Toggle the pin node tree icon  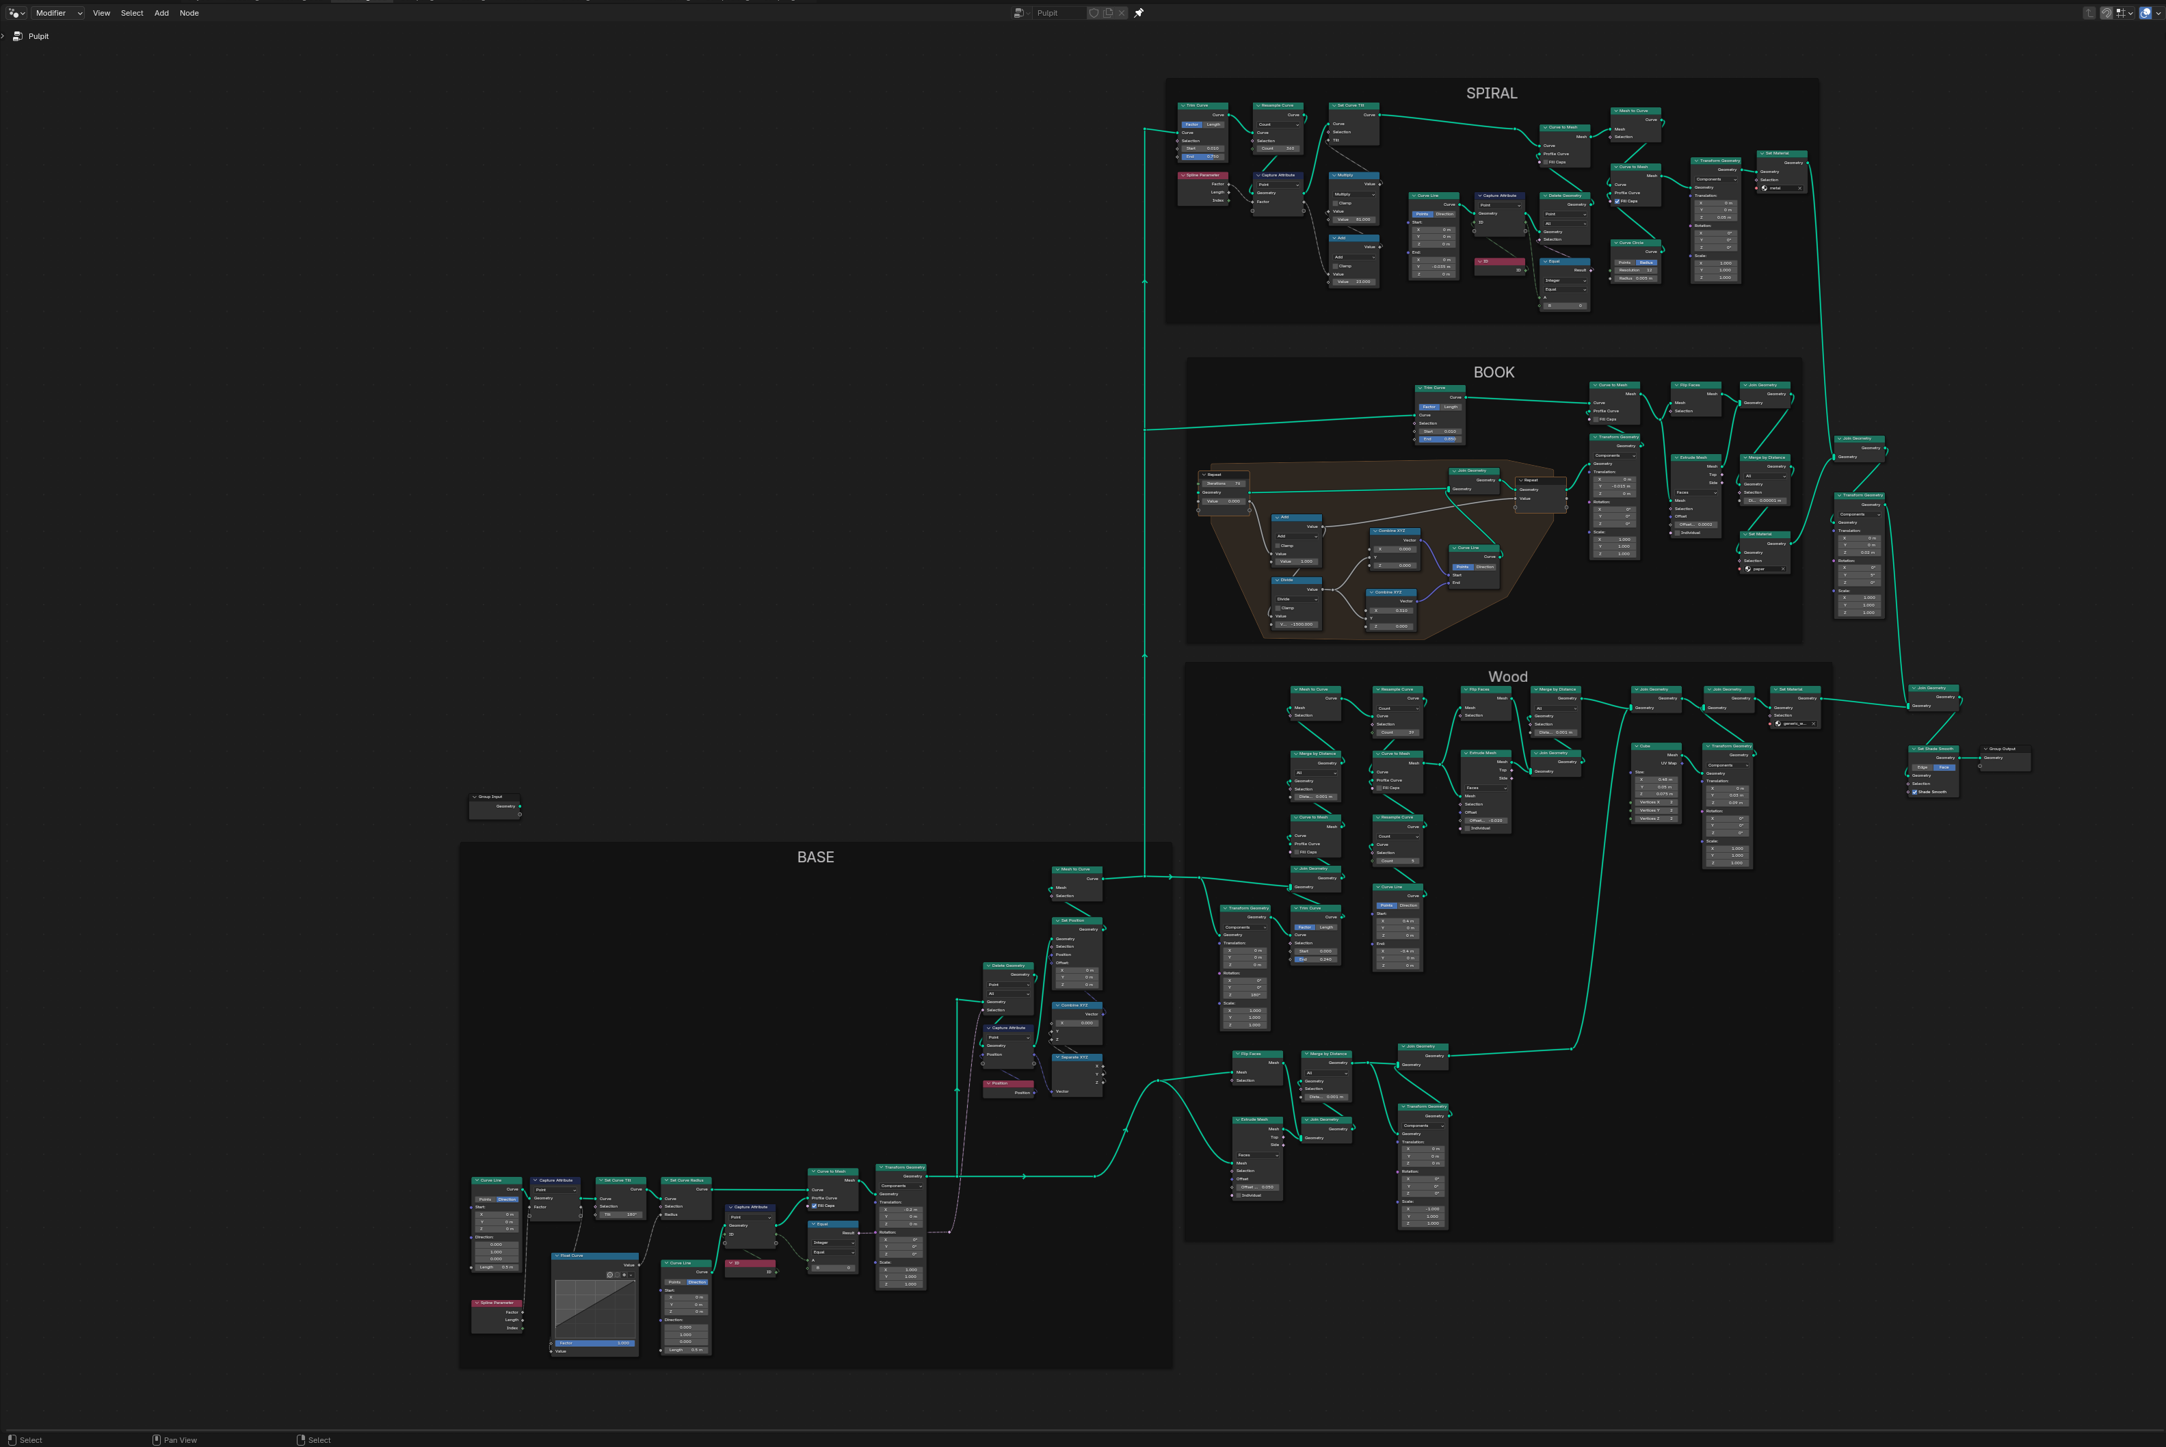pos(1139,13)
